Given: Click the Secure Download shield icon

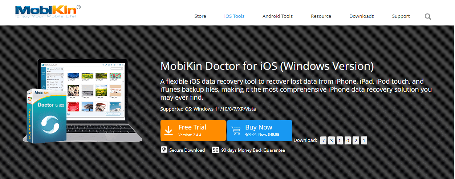Looking at the screenshot, I should (x=164, y=150).
